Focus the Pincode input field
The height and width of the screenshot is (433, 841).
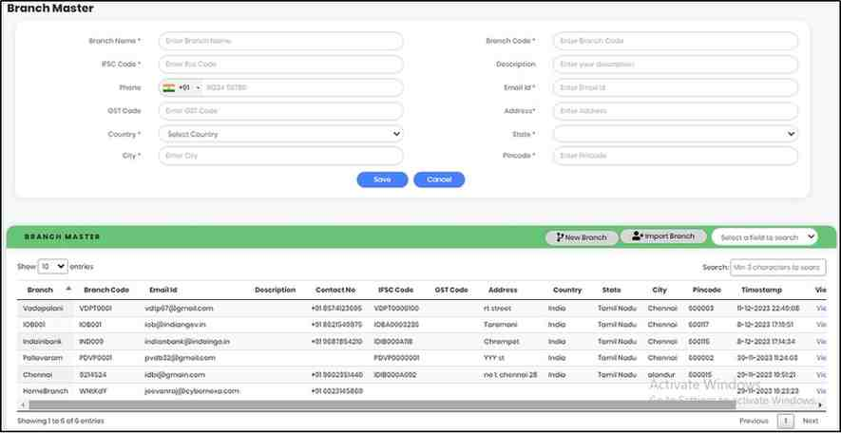click(x=676, y=156)
